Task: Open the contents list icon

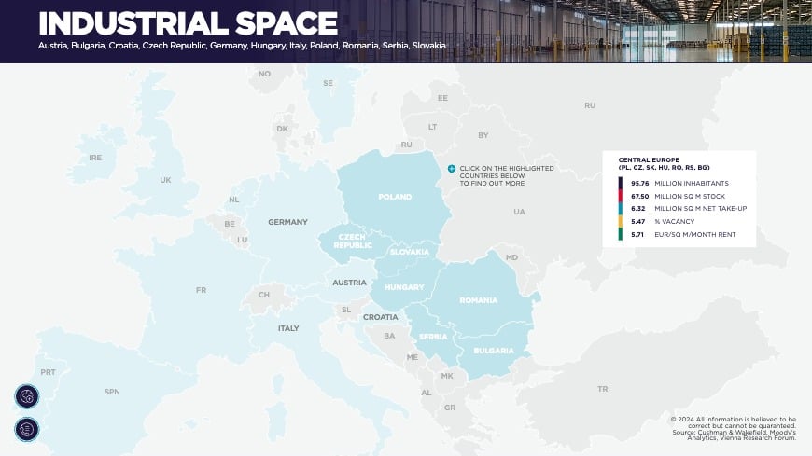Action: (27, 430)
